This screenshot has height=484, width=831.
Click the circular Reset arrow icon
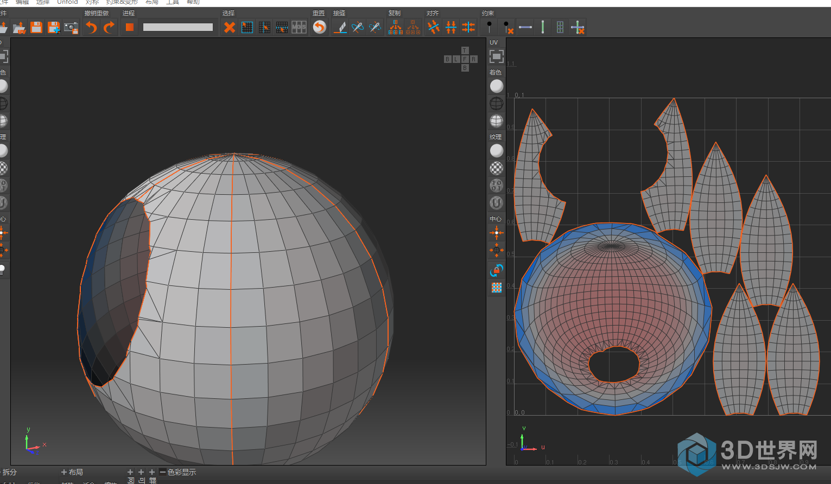[320, 27]
